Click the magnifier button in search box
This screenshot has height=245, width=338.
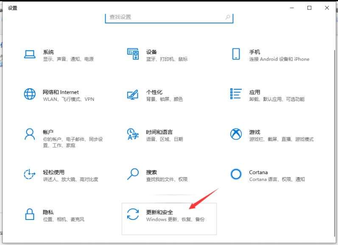tap(228, 17)
